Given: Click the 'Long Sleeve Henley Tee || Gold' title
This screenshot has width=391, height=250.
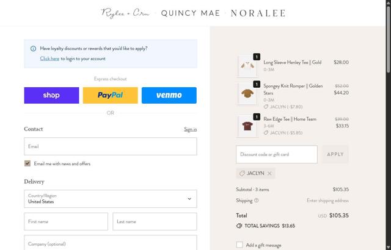Looking at the screenshot, I should pyautogui.click(x=293, y=62).
